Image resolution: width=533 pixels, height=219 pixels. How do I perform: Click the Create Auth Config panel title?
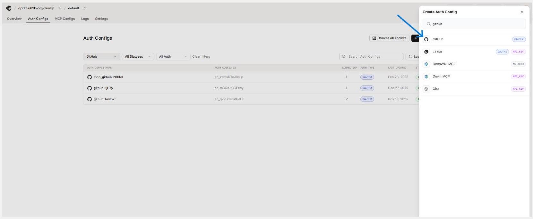pyautogui.click(x=440, y=12)
